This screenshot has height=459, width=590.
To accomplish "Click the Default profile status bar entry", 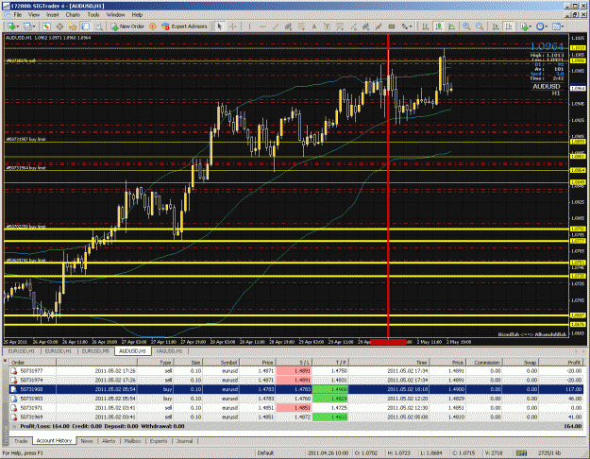I will point(265,453).
